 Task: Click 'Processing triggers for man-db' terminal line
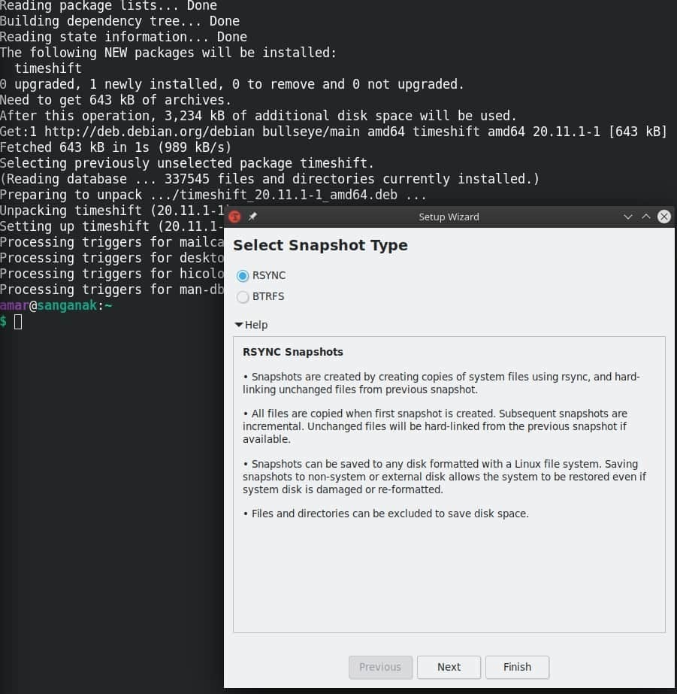coord(112,289)
